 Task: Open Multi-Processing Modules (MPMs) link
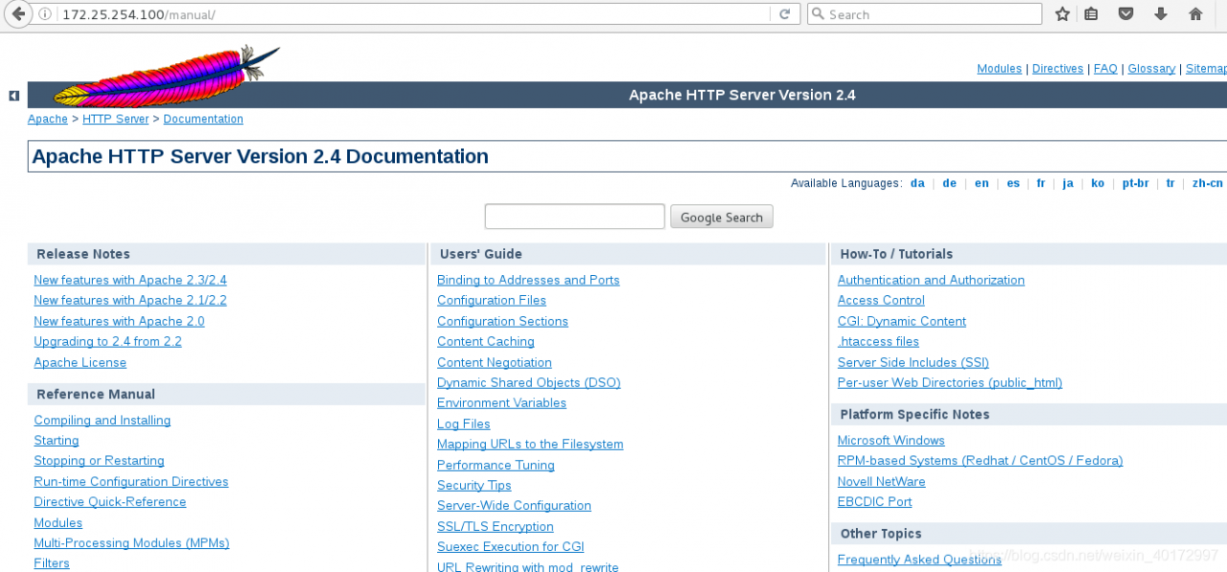point(131,543)
